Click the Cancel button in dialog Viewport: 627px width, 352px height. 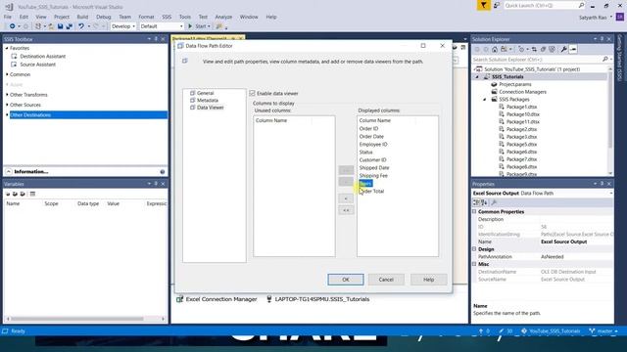point(386,280)
